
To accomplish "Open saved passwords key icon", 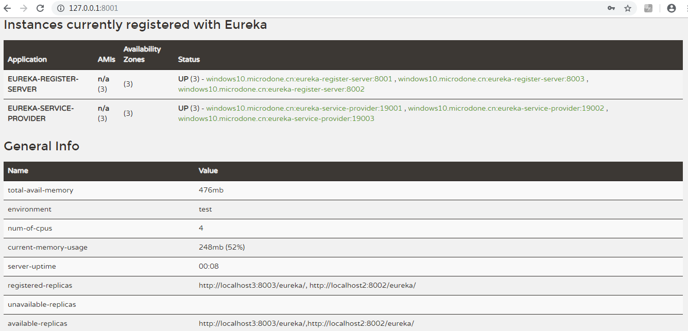I will pyautogui.click(x=611, y=8).
